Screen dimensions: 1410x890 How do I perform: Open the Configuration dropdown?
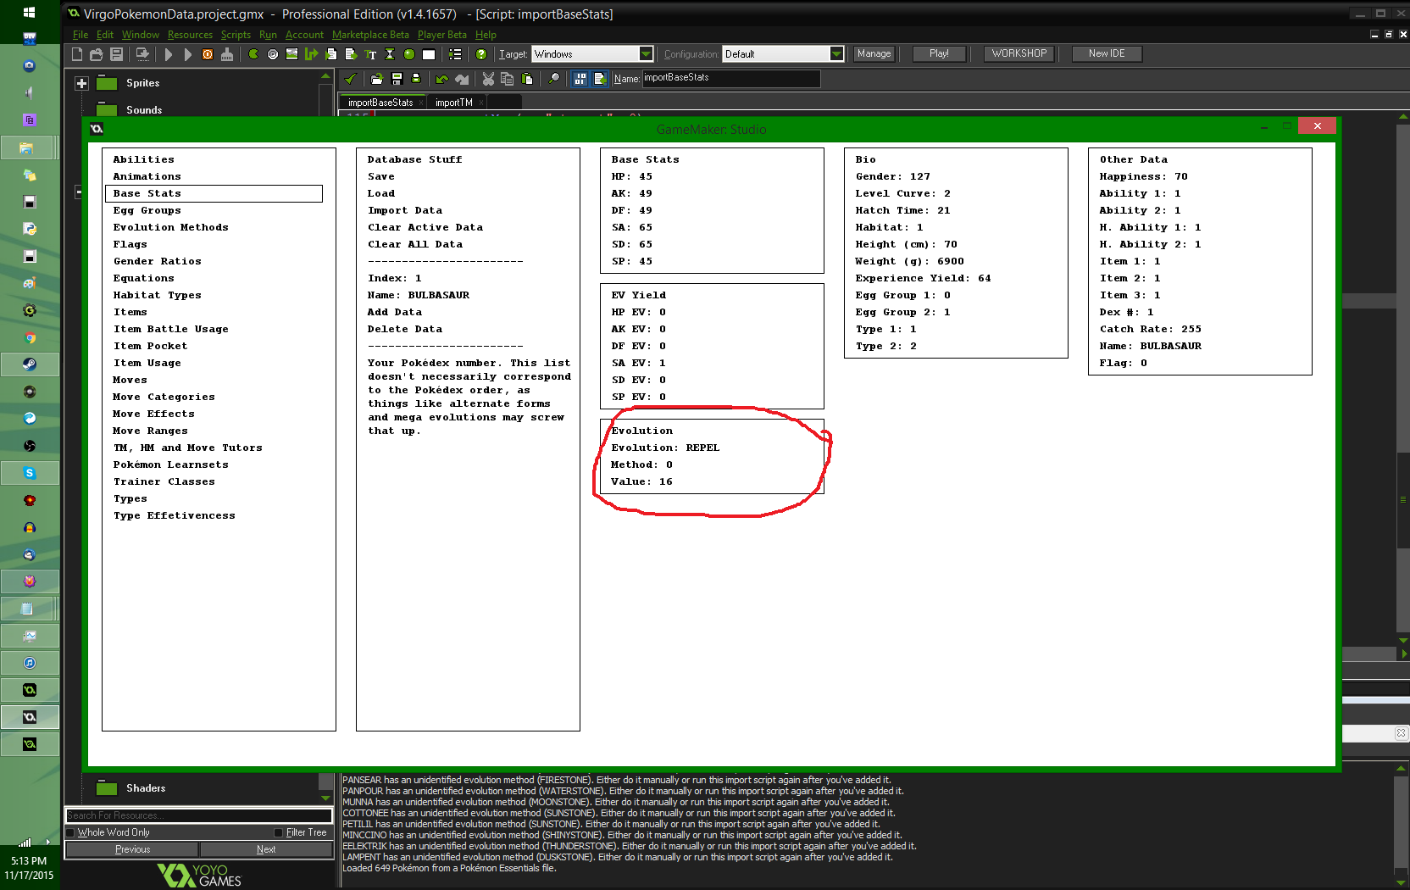(x=836, y=54)
